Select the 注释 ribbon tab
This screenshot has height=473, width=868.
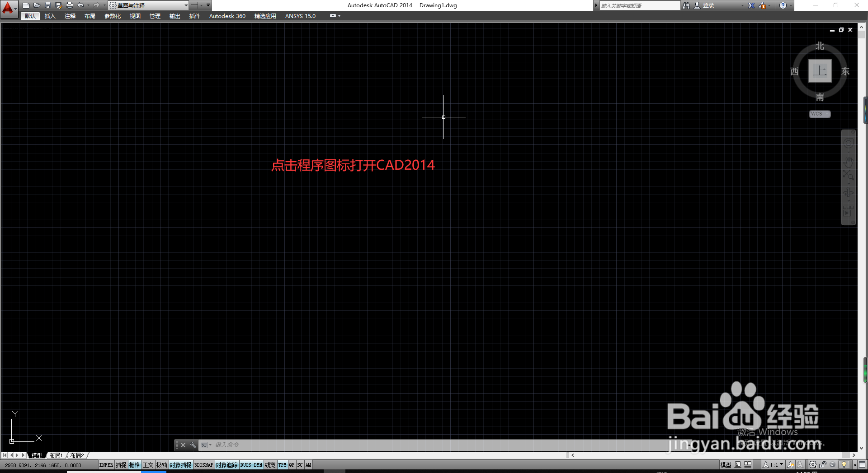(x=70, y=16)
